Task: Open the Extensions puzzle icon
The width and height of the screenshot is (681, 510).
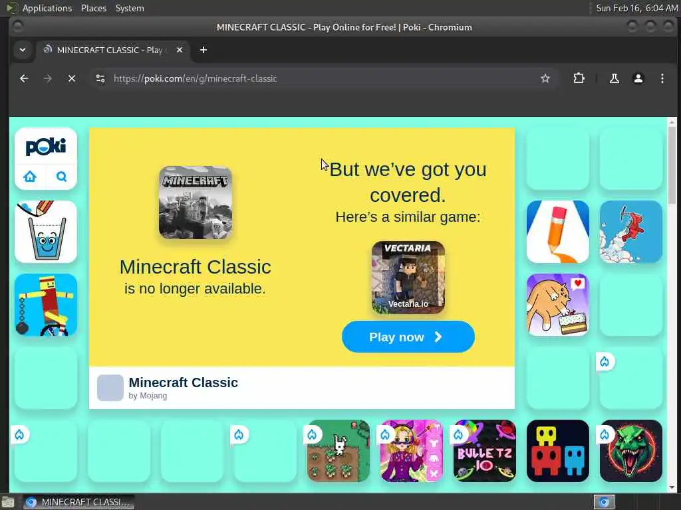Action: tap(579, 78)
